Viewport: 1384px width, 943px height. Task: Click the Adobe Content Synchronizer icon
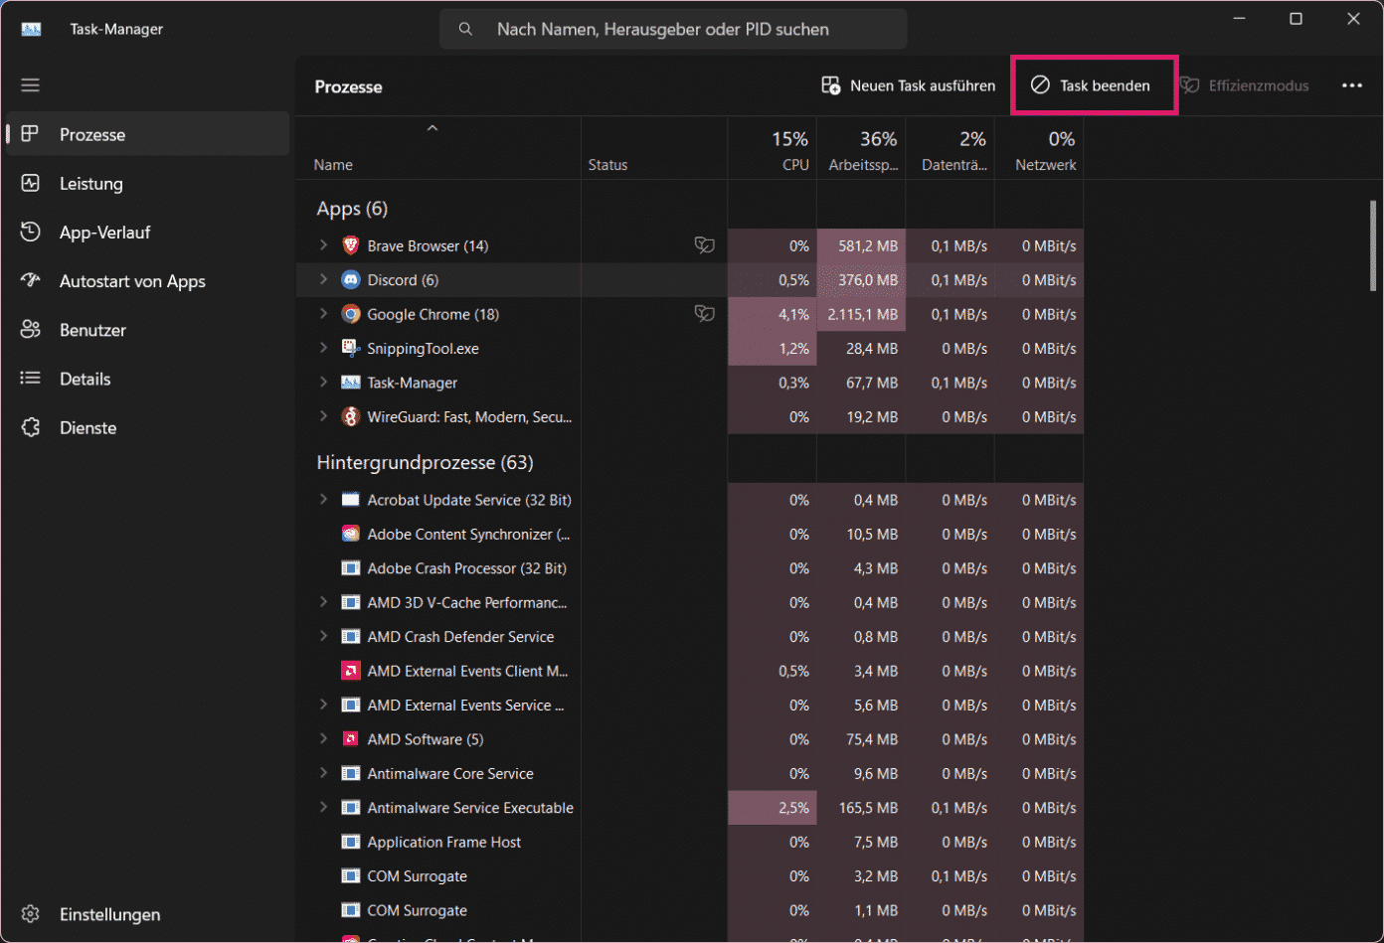tap(350, 535)
